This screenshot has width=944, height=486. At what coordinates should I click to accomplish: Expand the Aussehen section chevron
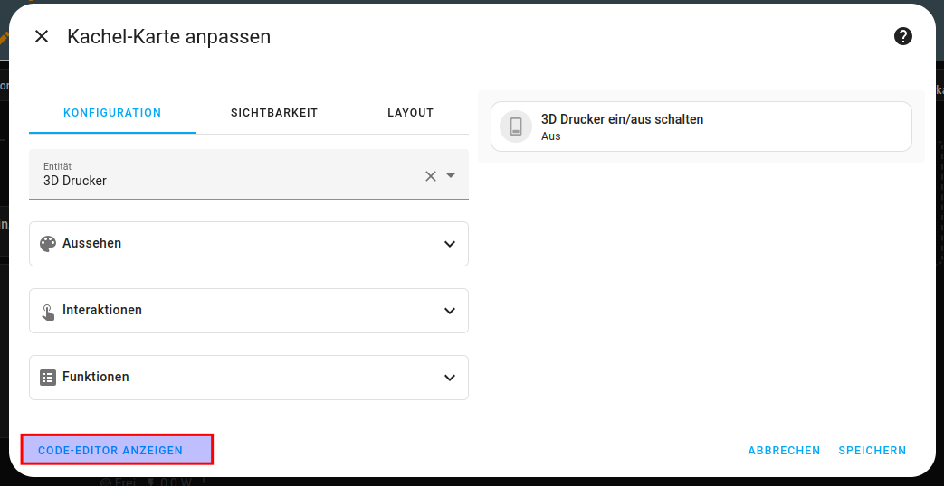click(450, 244)
